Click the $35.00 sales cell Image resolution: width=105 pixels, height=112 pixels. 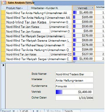tap(83, 31)
